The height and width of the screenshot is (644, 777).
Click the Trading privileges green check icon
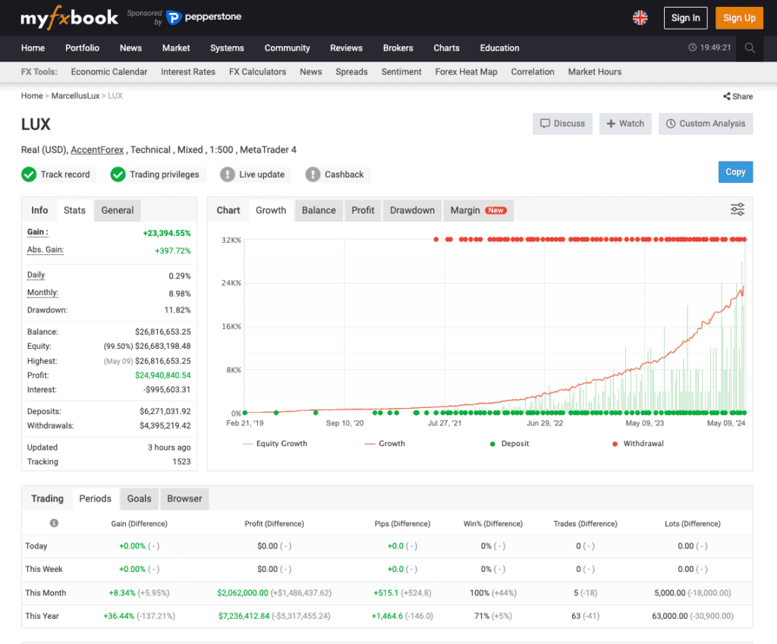pos(118,174)
